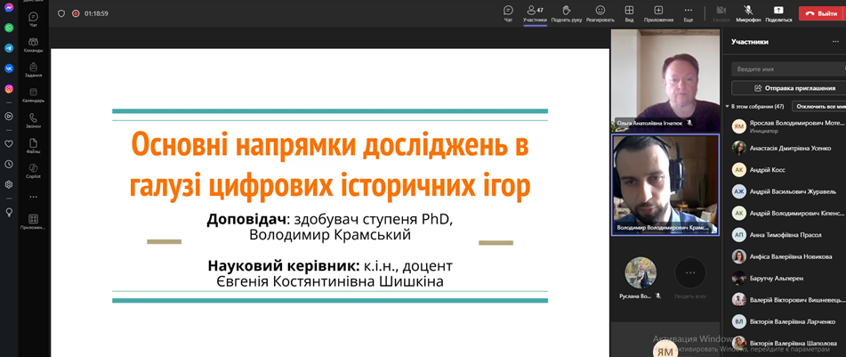Open Calendar (Календарь) in Teams sidebar

pos(33,94)
